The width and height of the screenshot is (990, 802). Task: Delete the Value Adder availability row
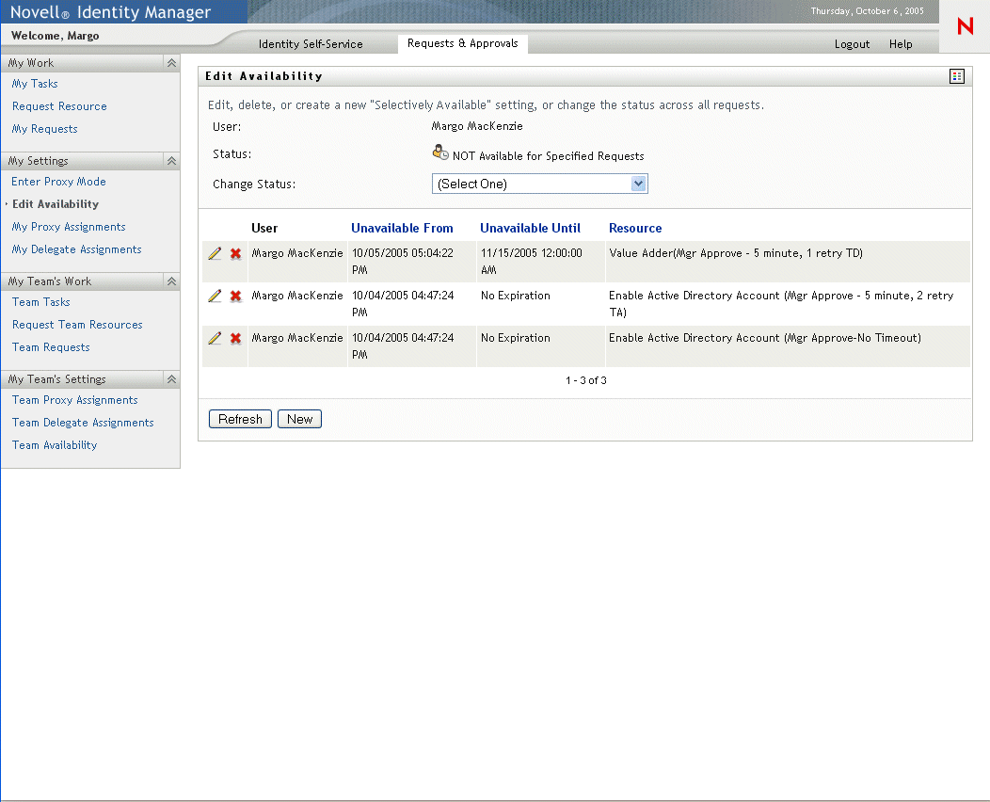pos(235,254)
